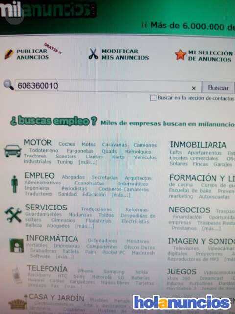
Task: Click the car icon for Motor
Action: pos(13,151)
